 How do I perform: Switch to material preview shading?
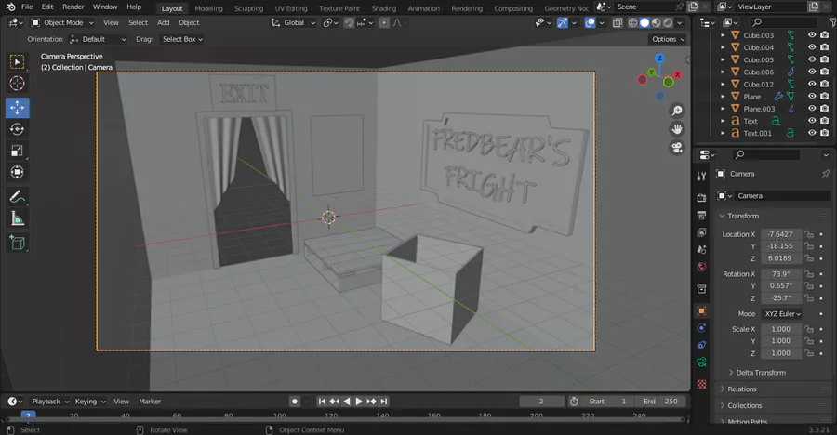pyautogui.click(x=657, y=23)
